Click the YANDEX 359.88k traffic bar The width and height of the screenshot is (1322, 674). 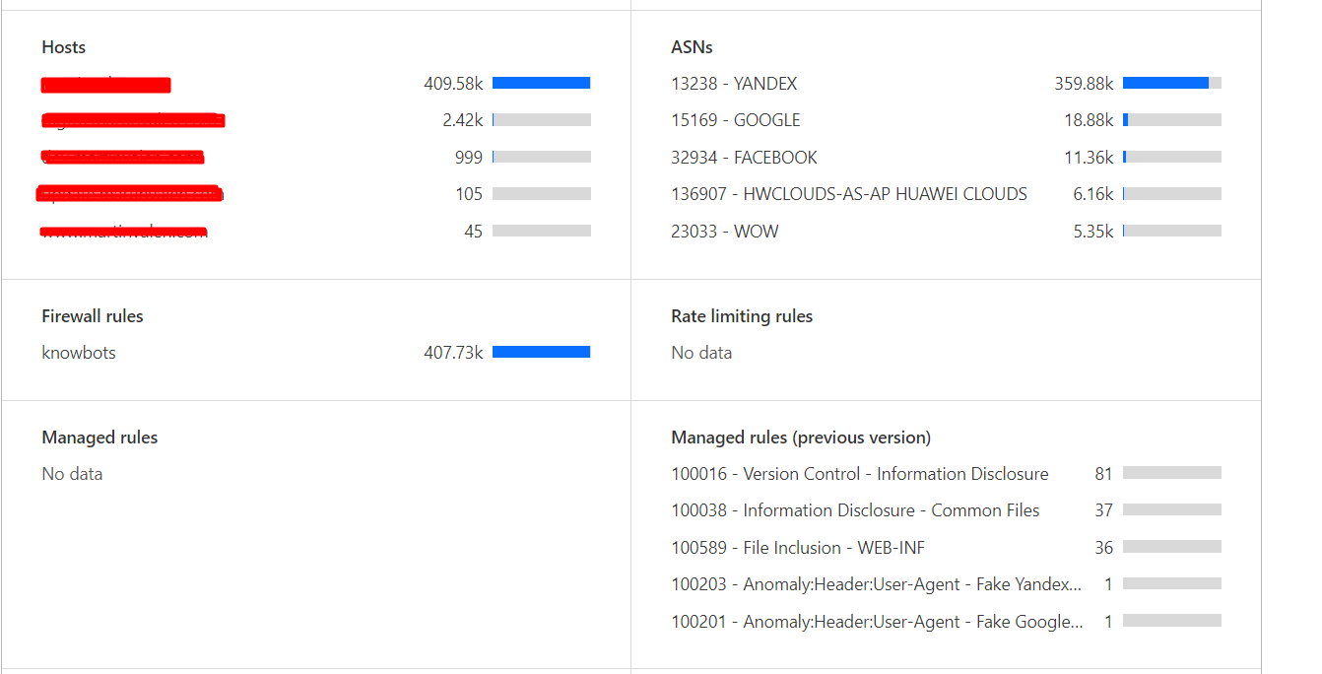point(1172,83)
